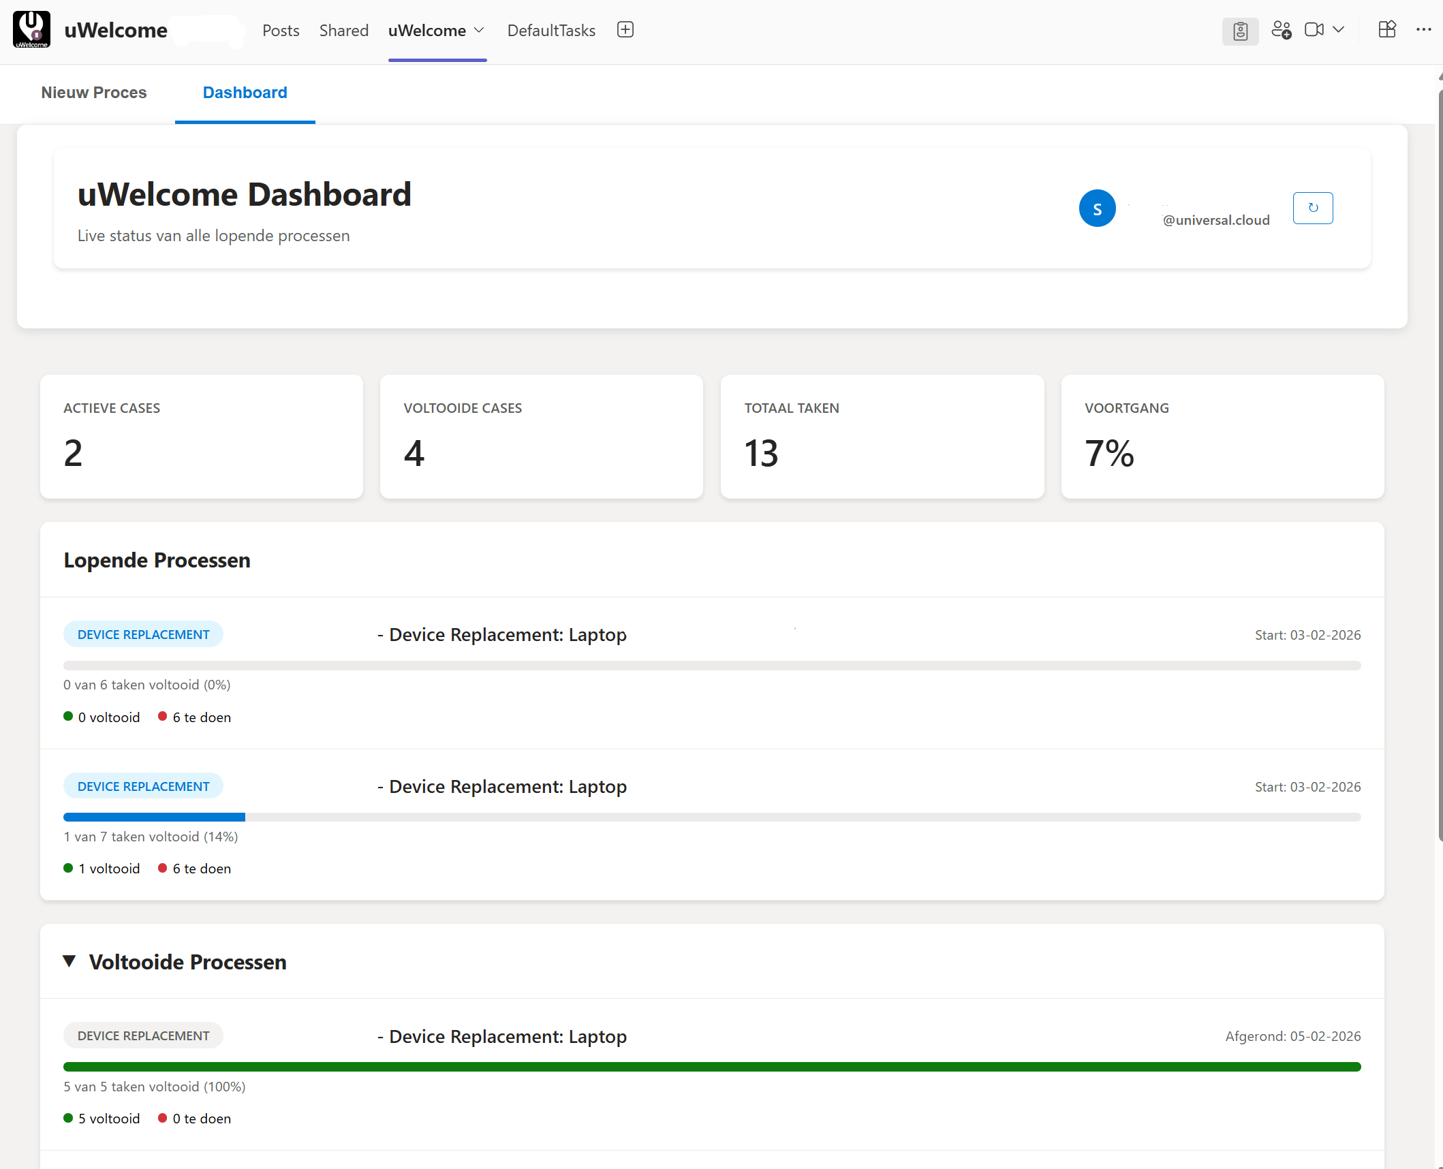Open the meeting options dropdown arrow
The image size is (1443, 1169).
(x=1339, y=30)
